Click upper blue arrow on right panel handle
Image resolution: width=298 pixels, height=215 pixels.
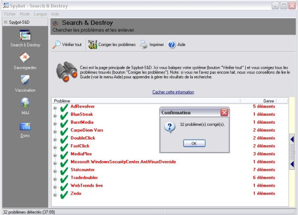(x=292, y=139)
